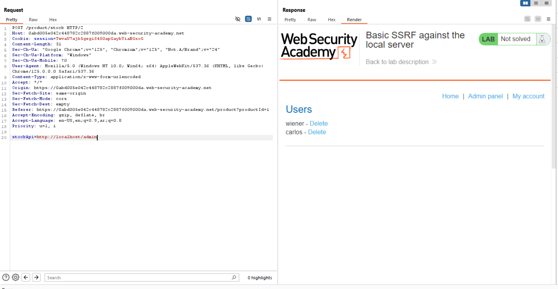Switch request view to Pretty tab
This screenshot has height=289, width=558.
click(11, 20)
